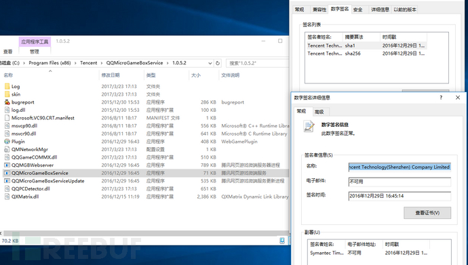Select the QMNetworkMgr file name
The width and height of the screenshot is (468, 265).
[30, 149]
